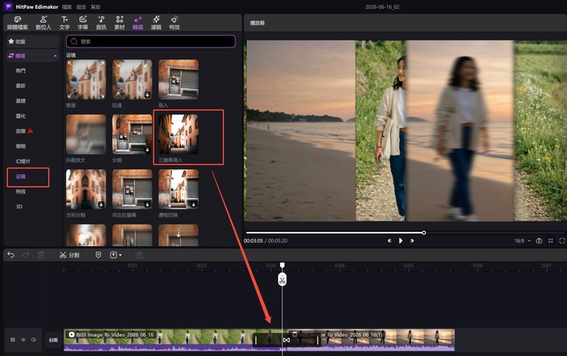Viewport: 567px width, 356px height.
Task: Click the player progress slider handle
Action: click(x=423, y=233)
